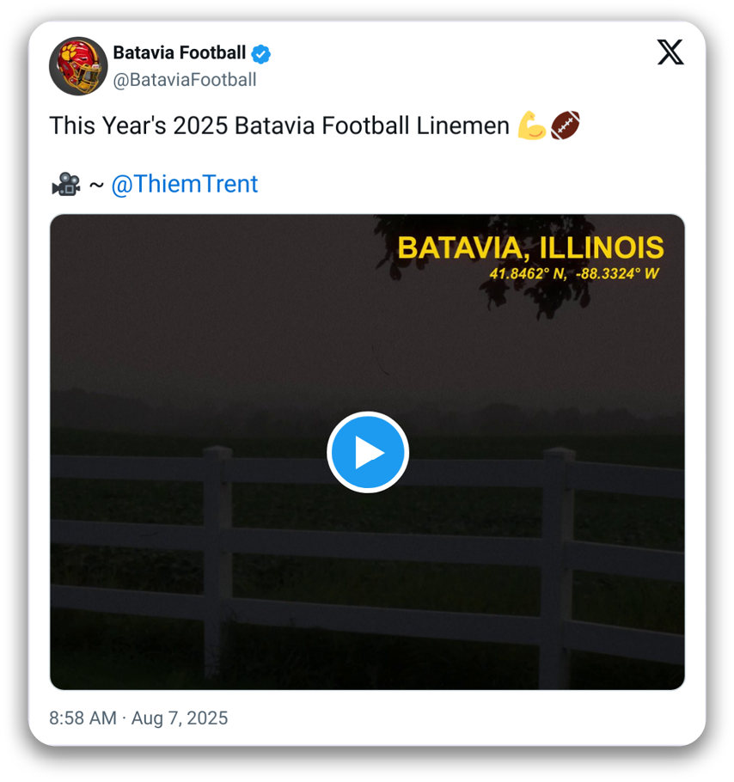Screen dimensions: 734x782
Task: Open the @ThiemTrent mention link
Action: click(x=185, y=184)
